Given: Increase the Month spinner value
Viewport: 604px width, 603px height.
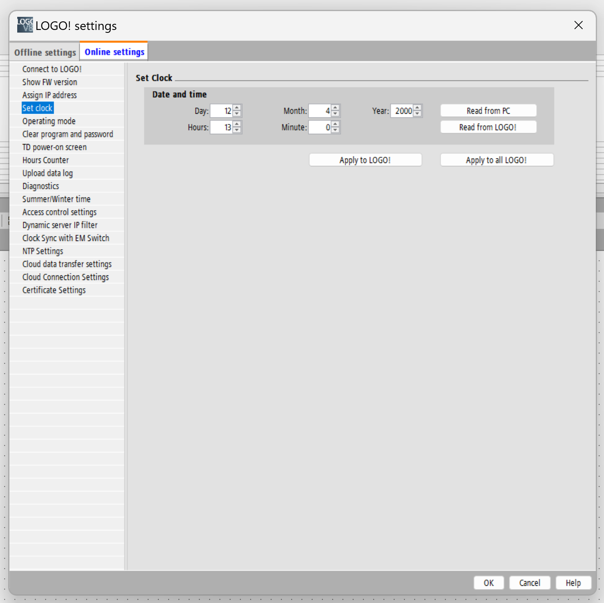Looking at the screenshot, I should 335,108.
